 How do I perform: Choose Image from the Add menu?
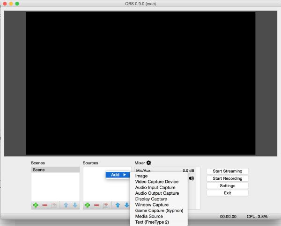click(141, 176)
